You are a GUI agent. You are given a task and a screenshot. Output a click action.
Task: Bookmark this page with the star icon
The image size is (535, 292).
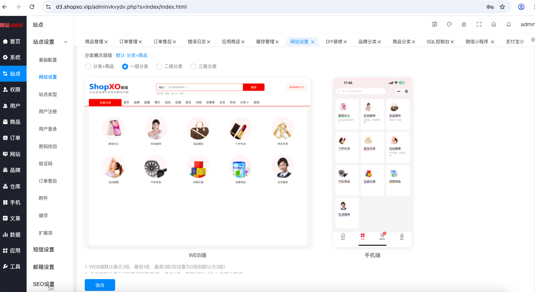coord(502,7)
